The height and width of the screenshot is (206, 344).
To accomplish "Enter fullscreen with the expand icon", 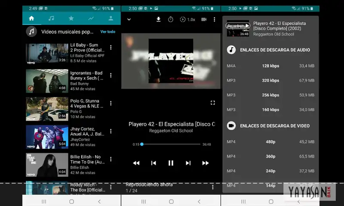I will (x=213, y=103).
